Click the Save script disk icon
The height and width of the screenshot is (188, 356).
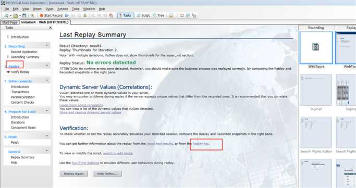click(24, 16)
